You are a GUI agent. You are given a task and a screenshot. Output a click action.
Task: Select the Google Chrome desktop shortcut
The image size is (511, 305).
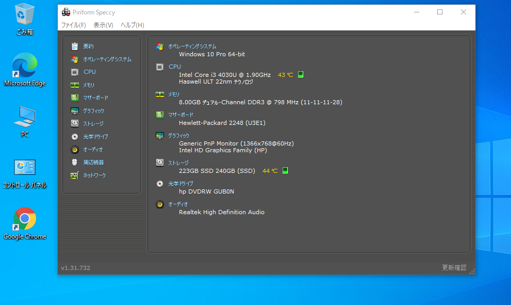(25, 224)
